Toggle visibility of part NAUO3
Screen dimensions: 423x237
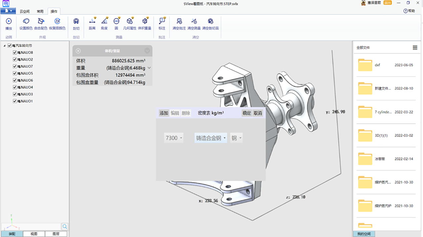[x=14, y=94]
